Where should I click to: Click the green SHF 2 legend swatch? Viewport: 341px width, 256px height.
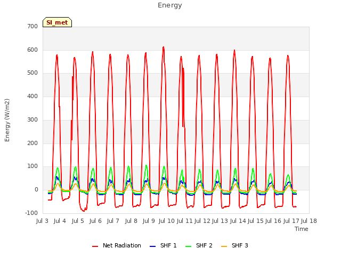(188, 246)
